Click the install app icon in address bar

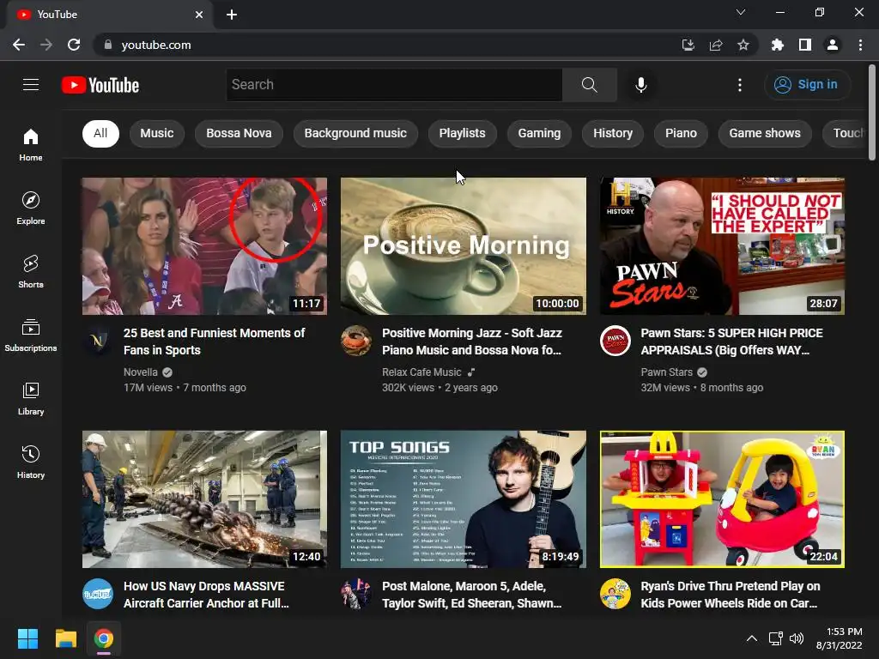(x=688, y=45)
